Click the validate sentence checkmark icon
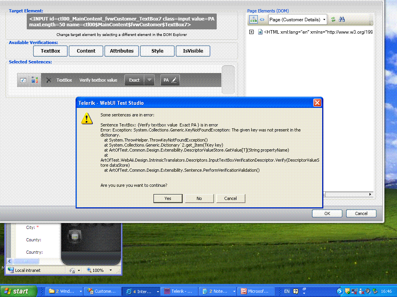This screenshot has height=297, width=397. [x=23, y=80]
